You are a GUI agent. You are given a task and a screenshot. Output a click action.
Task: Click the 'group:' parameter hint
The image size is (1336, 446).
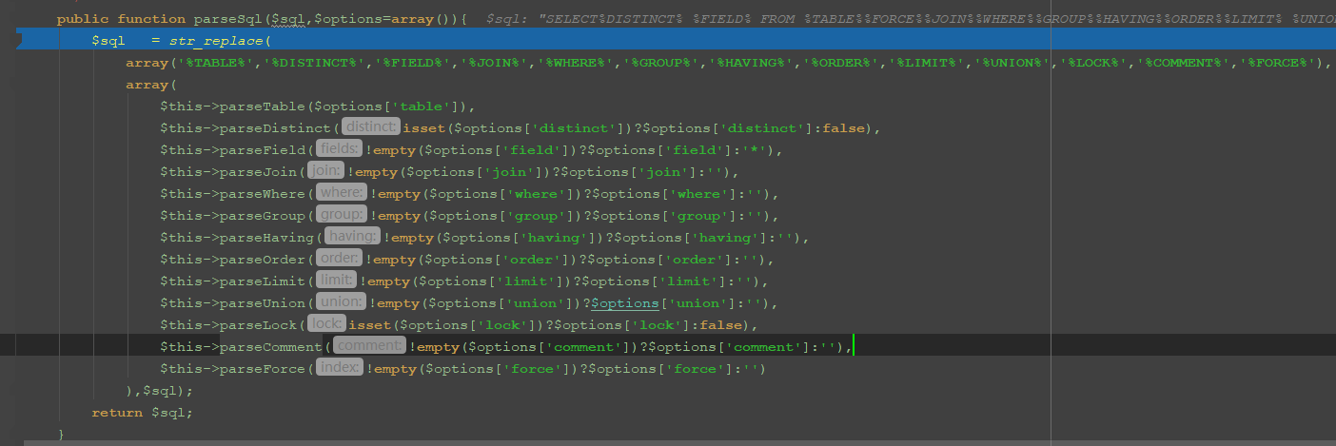[340, 215]
